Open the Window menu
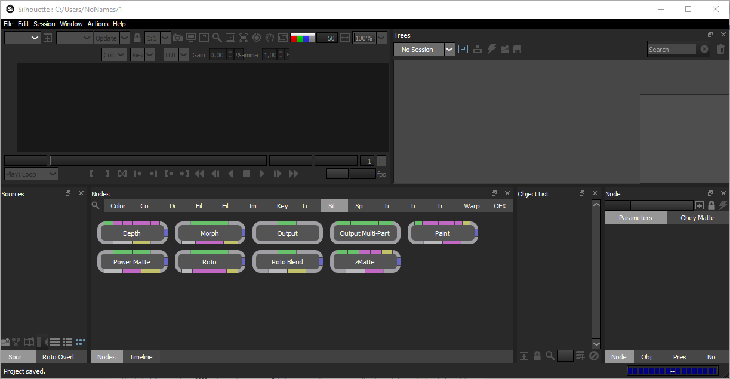 point(71,24)
